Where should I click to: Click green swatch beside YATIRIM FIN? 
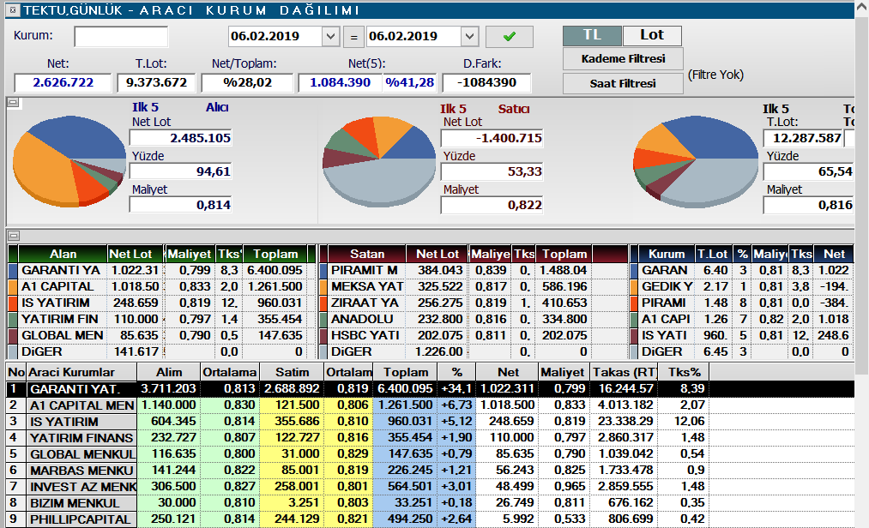(x=14, y=320)
